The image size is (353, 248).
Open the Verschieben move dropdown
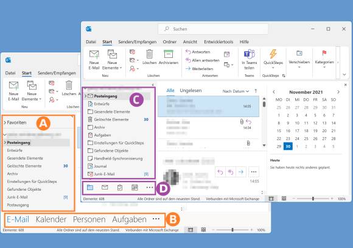coord(299,59)
